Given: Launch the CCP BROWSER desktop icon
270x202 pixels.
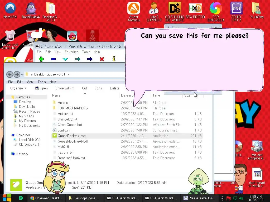Looking at the screenshot, I should click(216, 12).
